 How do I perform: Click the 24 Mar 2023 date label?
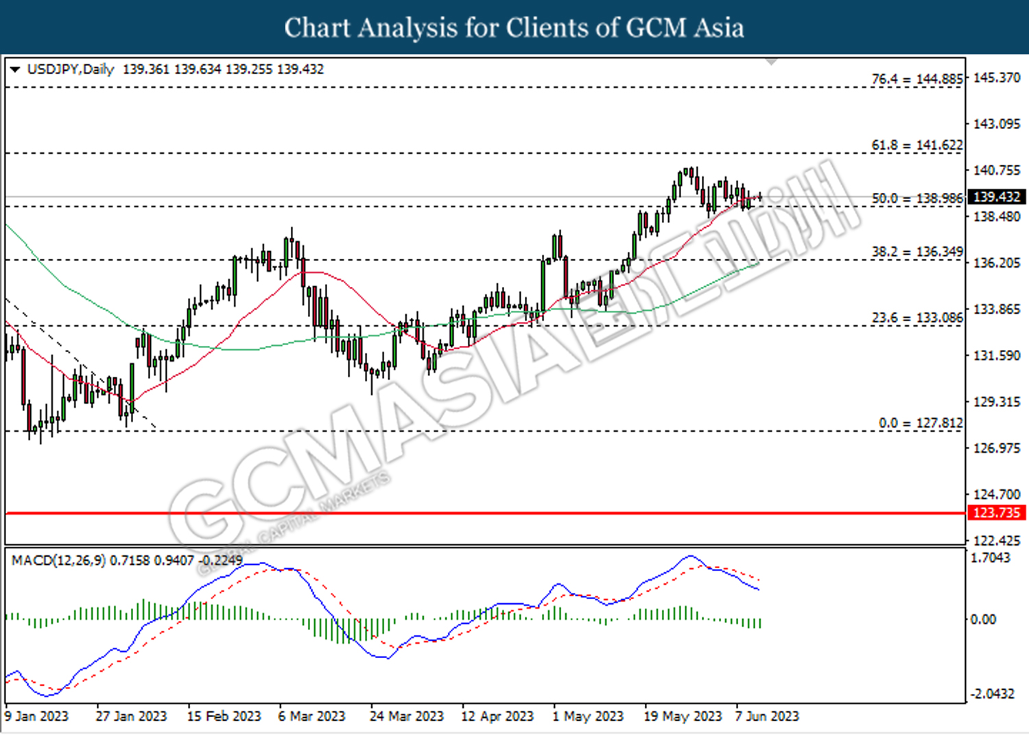tap(407, 716)
